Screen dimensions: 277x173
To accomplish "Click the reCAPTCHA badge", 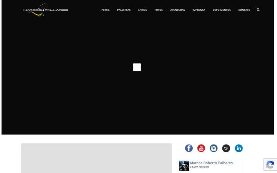I will pos(270,165).
